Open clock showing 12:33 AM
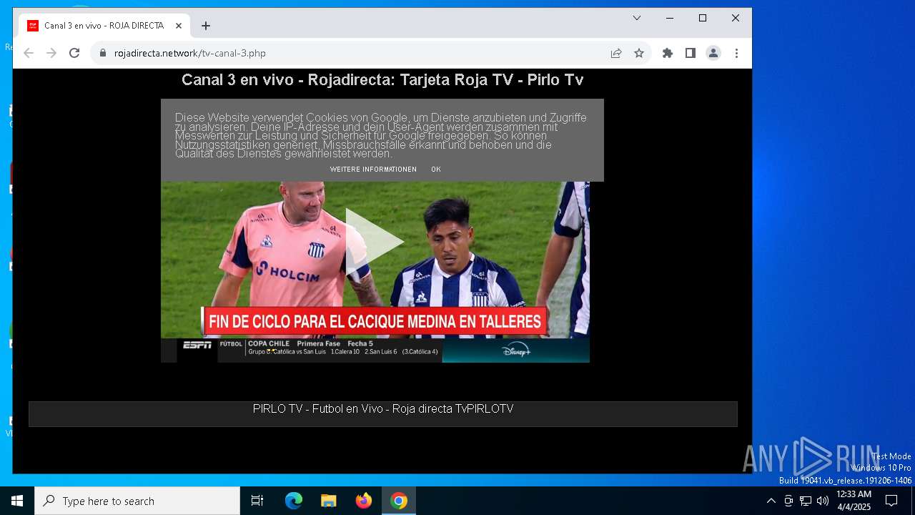 point(854,501)
